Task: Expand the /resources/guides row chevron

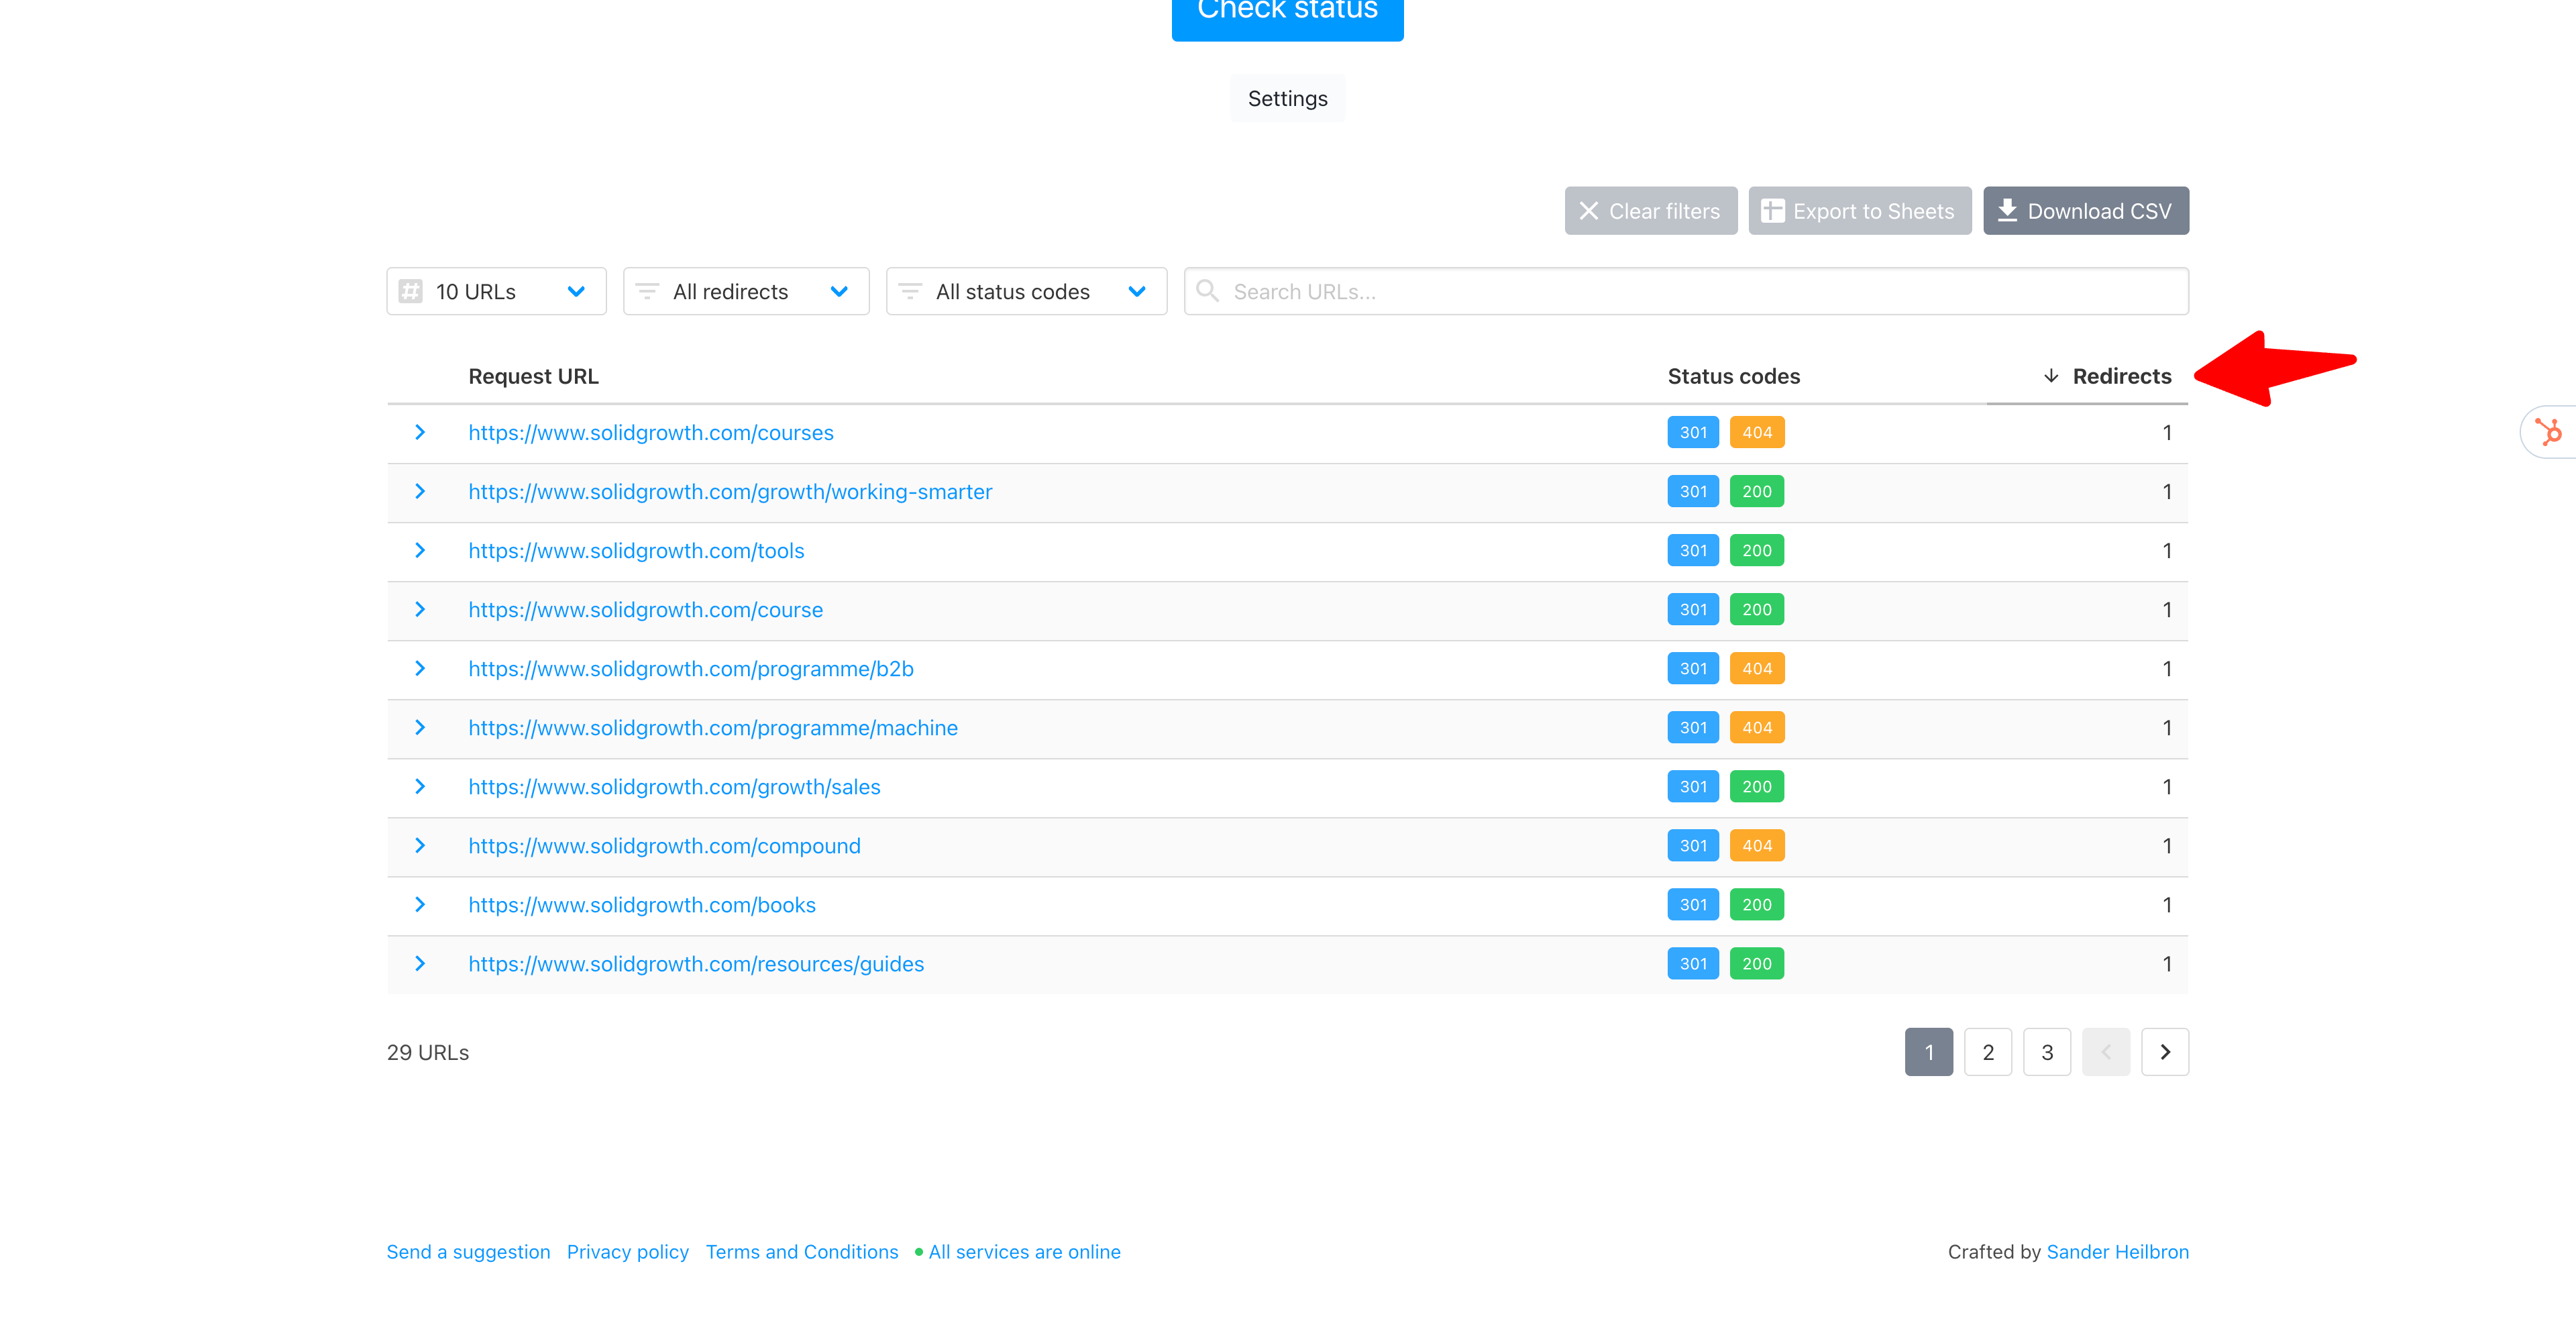Action: (x=420, y=964)
